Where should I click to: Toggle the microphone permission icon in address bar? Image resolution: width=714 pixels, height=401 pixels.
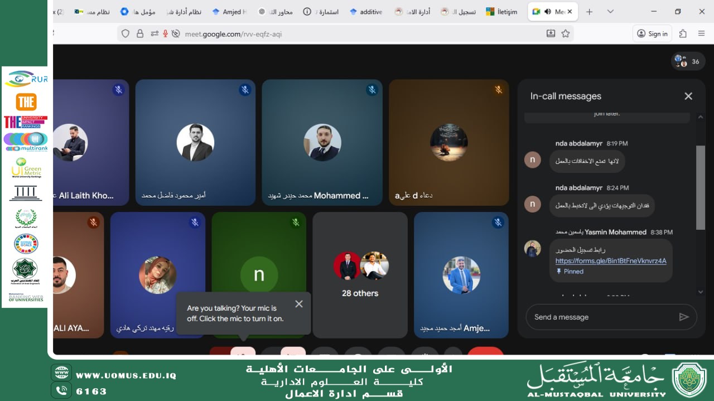pyautogui.click(x=165, y=33)
